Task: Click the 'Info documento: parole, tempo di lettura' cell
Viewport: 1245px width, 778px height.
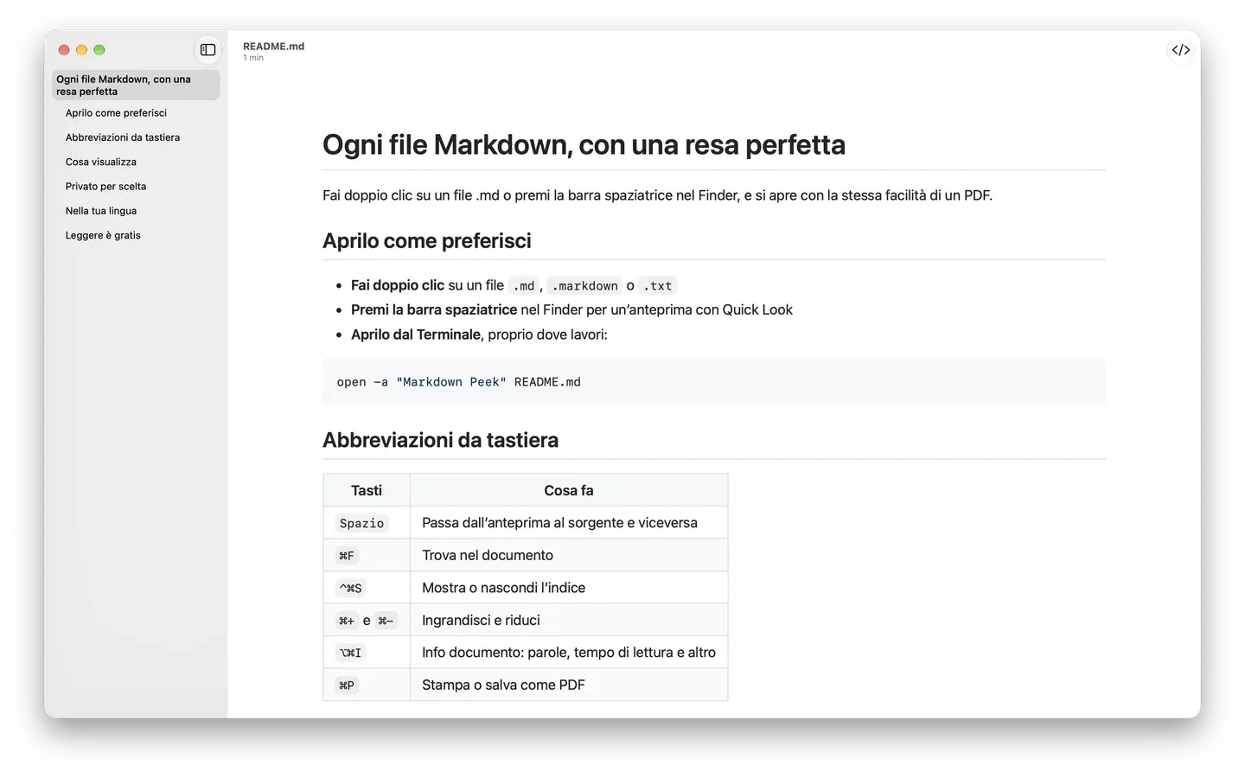Action: point(569,653)
